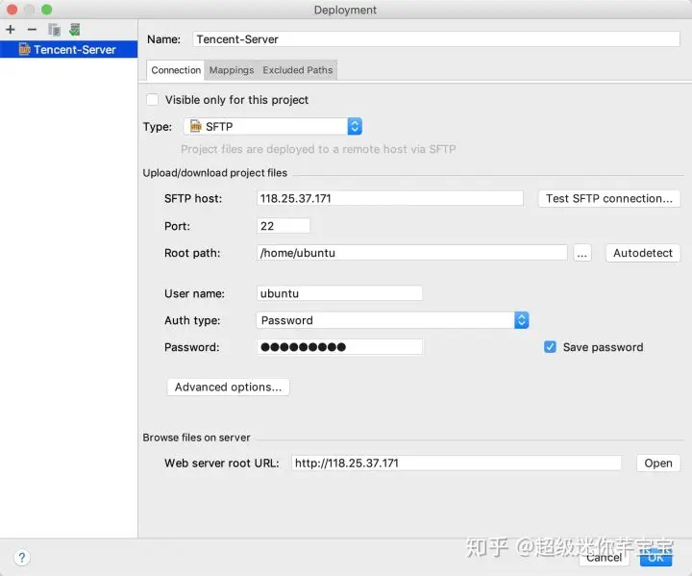The width and height of the screenshot is (692, 576).
Task: Click the Name field showing Tencent-Server
Action: pyautogui.click(x=435, y=39)
